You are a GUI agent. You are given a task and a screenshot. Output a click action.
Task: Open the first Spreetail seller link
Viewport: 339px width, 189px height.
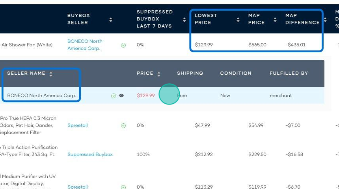78,125
